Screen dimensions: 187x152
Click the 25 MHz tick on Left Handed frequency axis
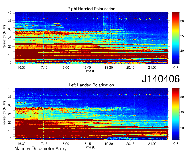pos(10,114)
